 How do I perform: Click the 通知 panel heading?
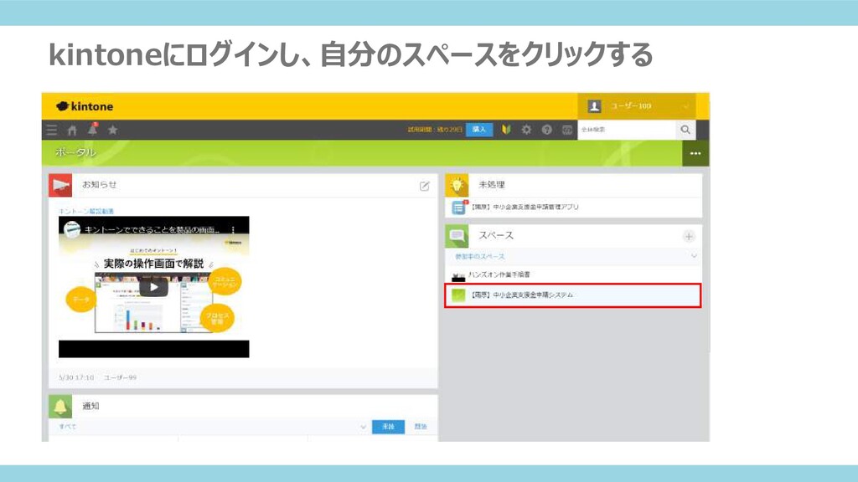(90, 406)
